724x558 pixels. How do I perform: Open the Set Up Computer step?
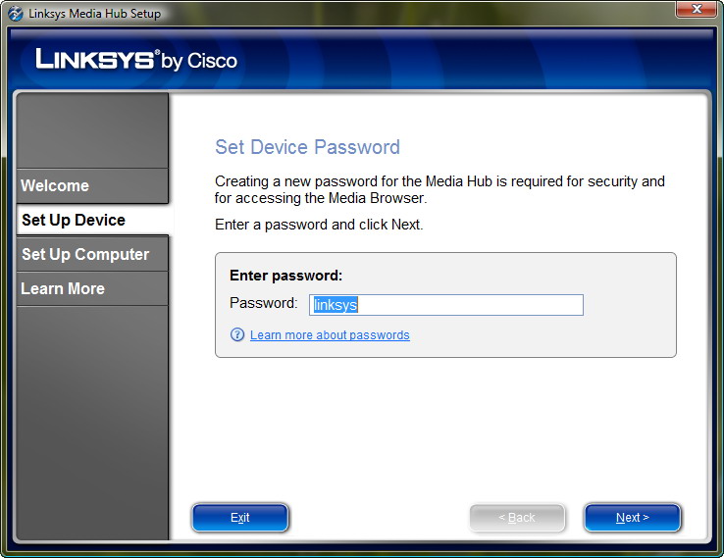coord(85,254)
